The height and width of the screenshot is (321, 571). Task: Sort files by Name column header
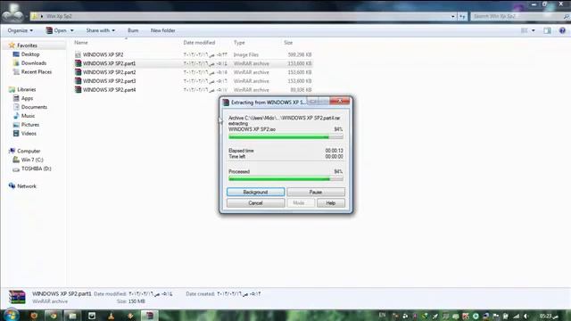81,43
